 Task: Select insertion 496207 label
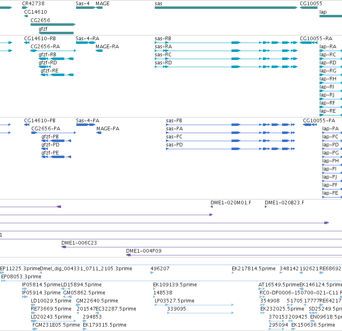click(x=160, y=269)
